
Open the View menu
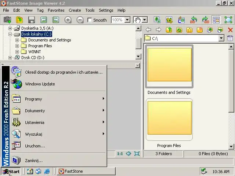tap(28, 10)
